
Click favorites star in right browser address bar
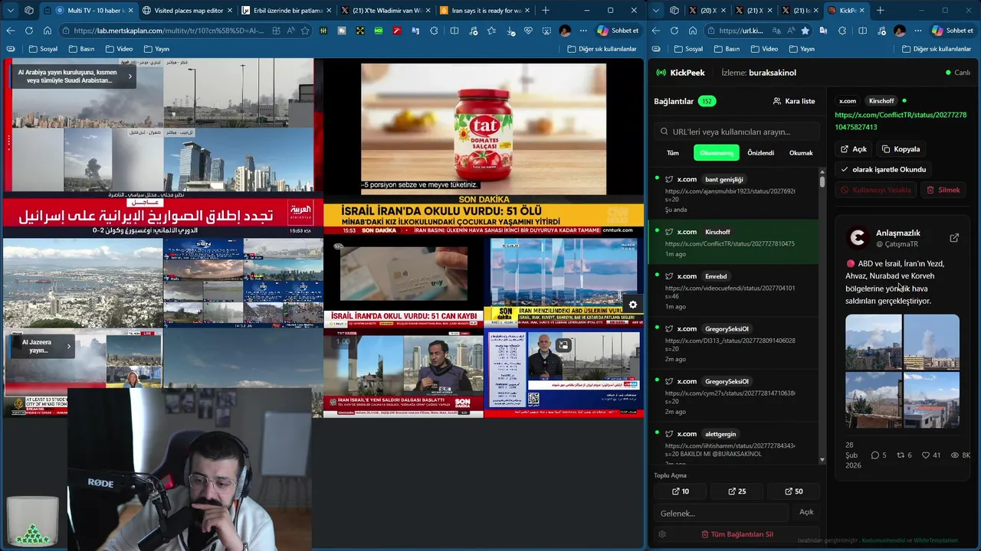pyautogui.click(x=805, y=31)
